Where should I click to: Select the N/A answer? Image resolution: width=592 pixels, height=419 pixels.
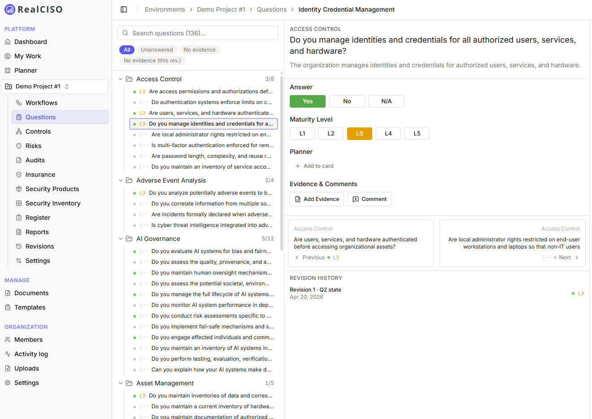tap(387, 101)
